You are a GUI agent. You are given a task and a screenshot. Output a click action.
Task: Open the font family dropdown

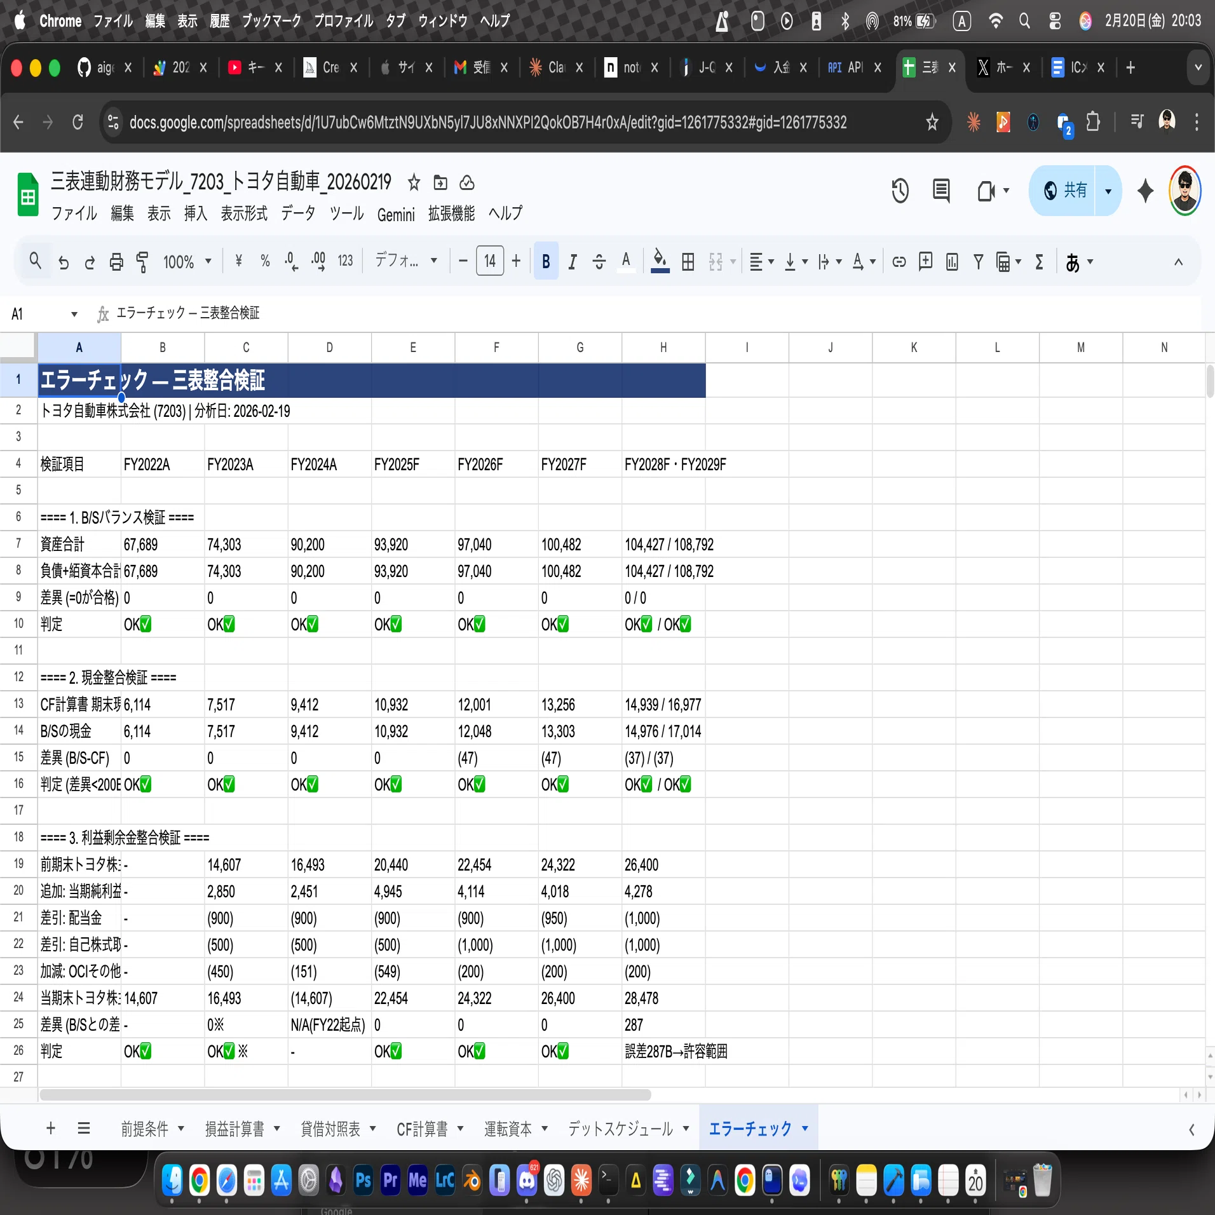point(406,261)
